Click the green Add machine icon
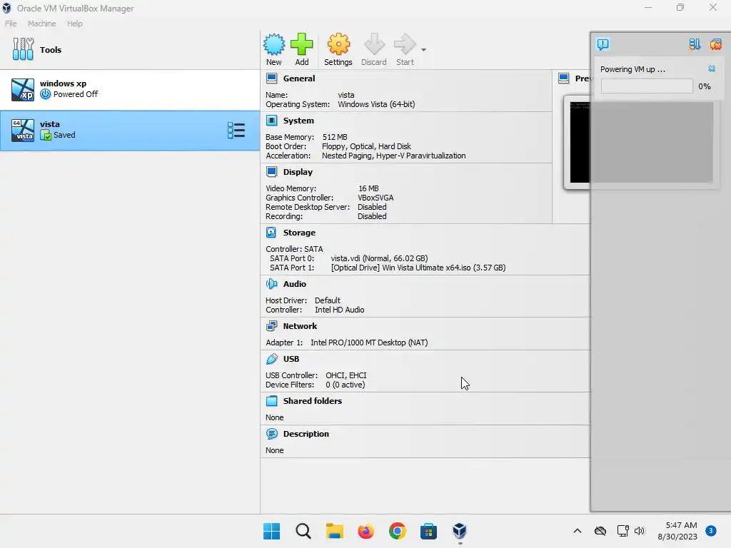The width and height of the screenshot is (731, 548). (302, 44)
